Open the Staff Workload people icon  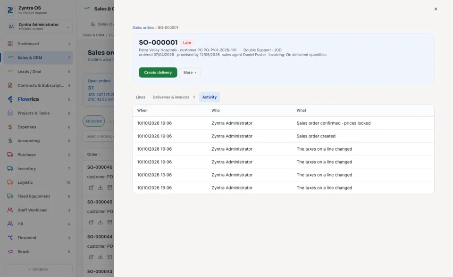pos(10,210)
